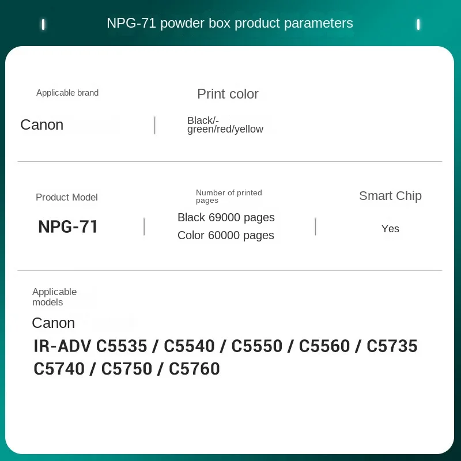Click the white bar left of the title
Image resolution: width=461 pixels, height=461 pixels.
pos(43,24)
